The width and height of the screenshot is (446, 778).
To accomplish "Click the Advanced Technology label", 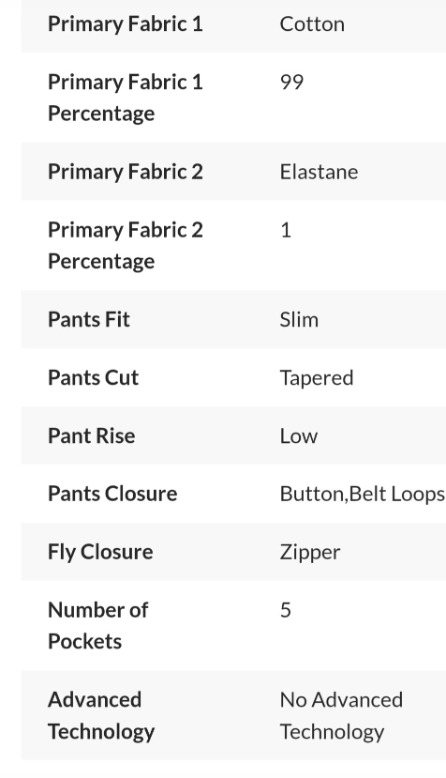I will tap(101, 715).
